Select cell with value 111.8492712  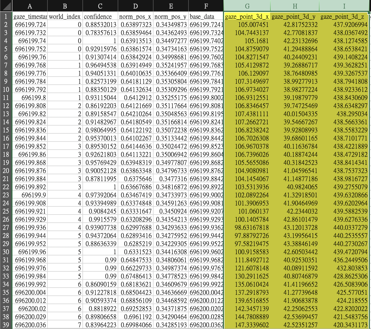[x=247, y=260]
